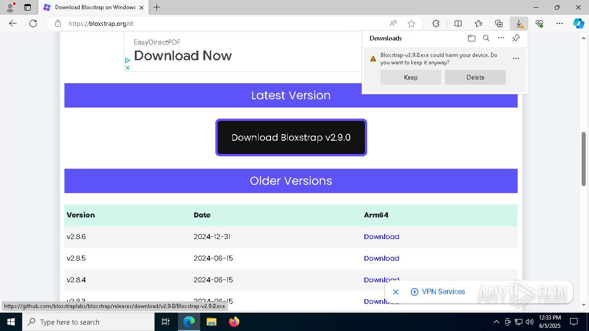Open the Windows Start menu
Image resolution: width=589 pixels, height=331 pixels.
tap(11, 322)
